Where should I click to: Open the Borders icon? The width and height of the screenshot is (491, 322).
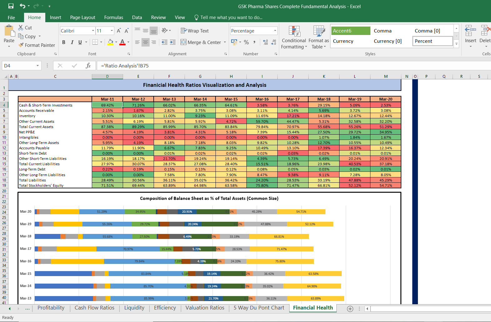point(95,42)
